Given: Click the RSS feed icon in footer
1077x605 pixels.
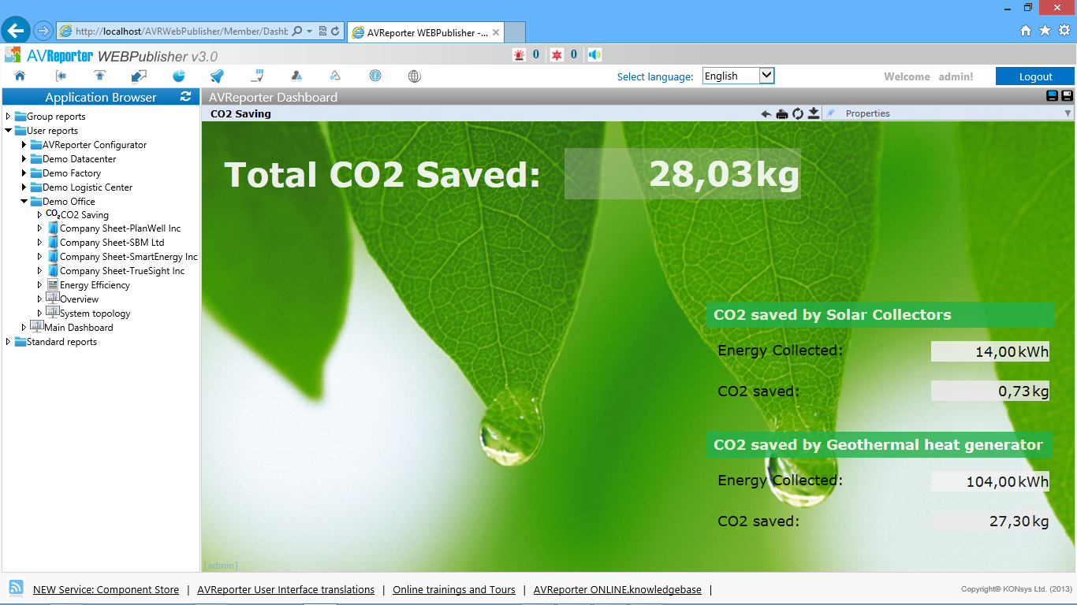Looking at the screenshot, I should pos(16,588).
